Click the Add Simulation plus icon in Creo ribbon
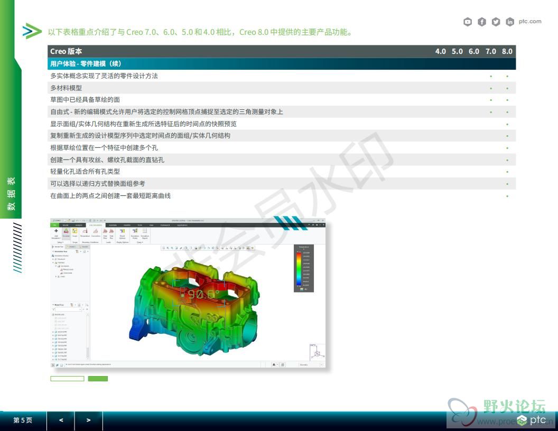The height and width of the screenshot is (431, 558). tap(56, 231)
